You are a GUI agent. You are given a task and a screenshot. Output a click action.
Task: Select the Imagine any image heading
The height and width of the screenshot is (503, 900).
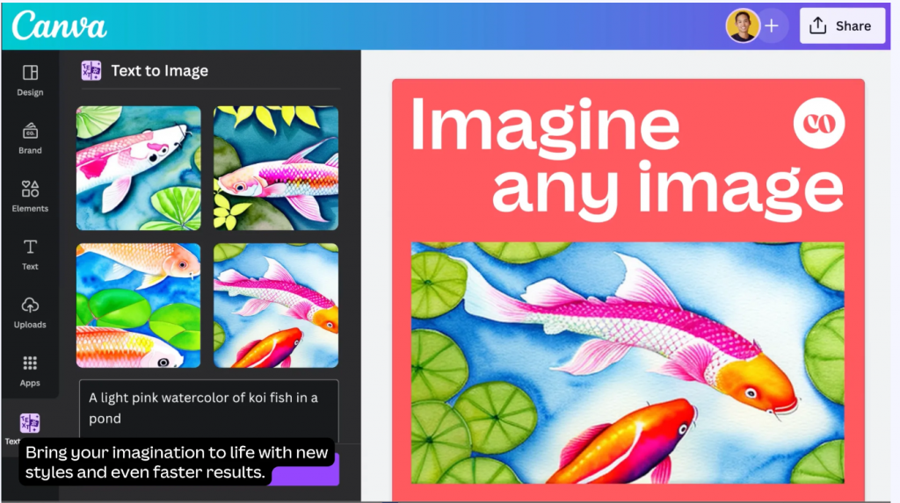(x=626, y=158)
